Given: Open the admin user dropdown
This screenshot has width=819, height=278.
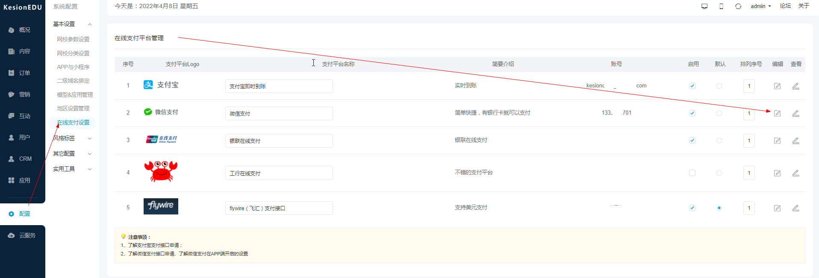Looking at the screenshot, I should pyautogui.click(x=760, y=6).
